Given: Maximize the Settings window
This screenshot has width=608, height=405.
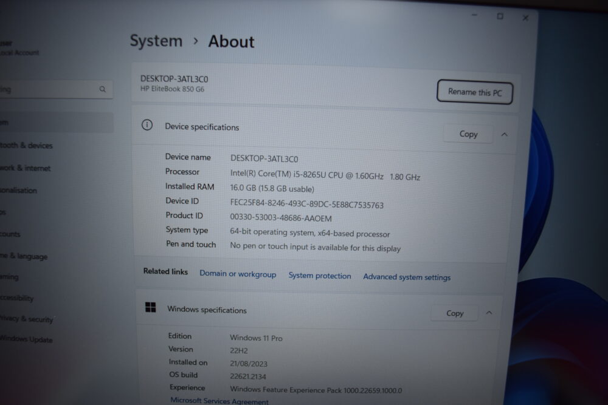Looking at the screenshot, I should coord(500,16).
